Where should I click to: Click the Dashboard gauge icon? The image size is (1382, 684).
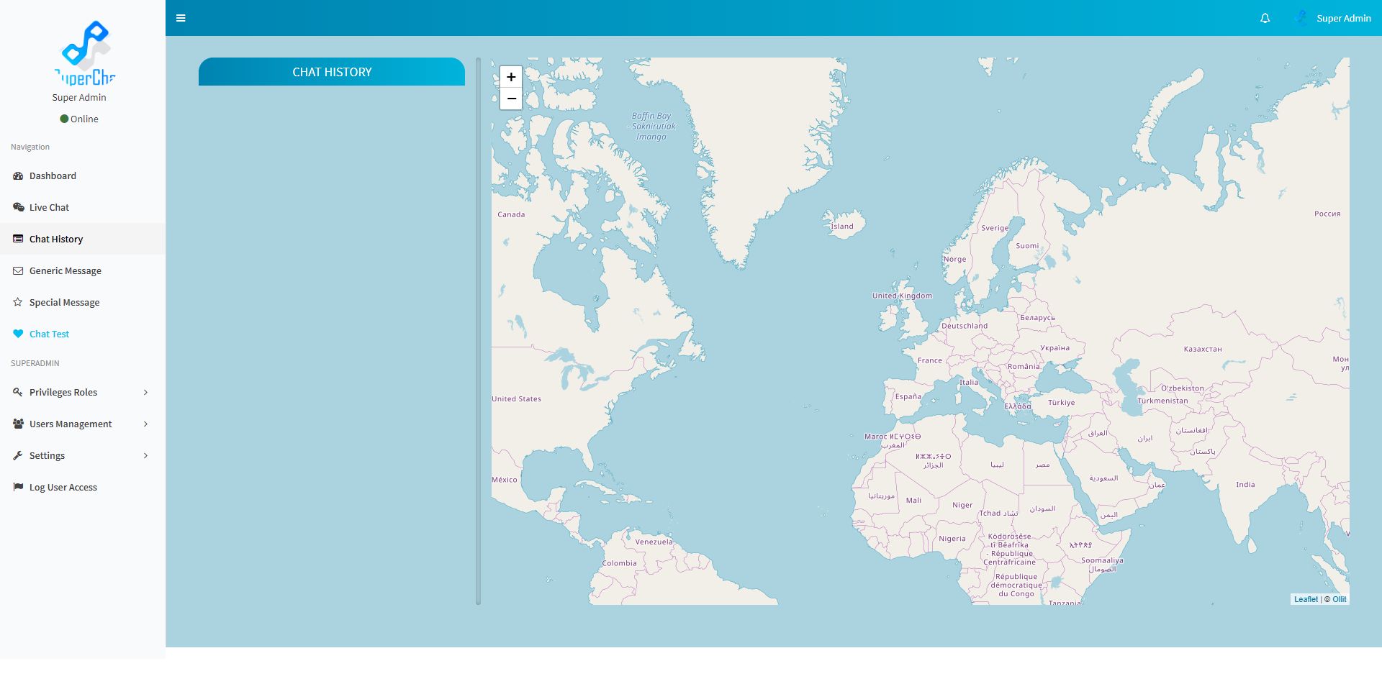(x=18, y=176)
